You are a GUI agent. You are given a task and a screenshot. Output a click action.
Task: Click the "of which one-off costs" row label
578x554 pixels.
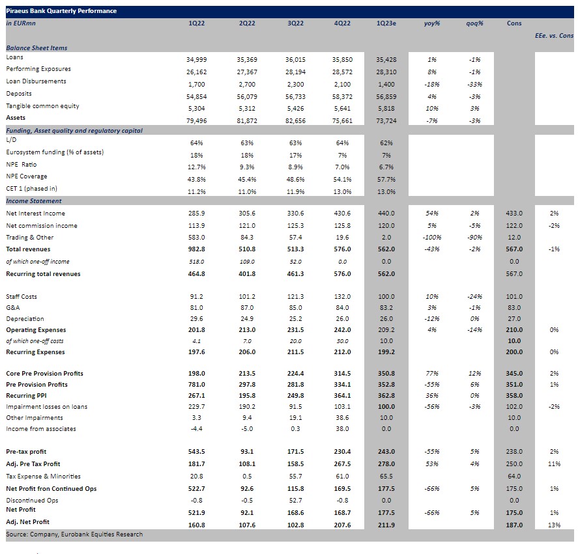(x=35, y=341)
